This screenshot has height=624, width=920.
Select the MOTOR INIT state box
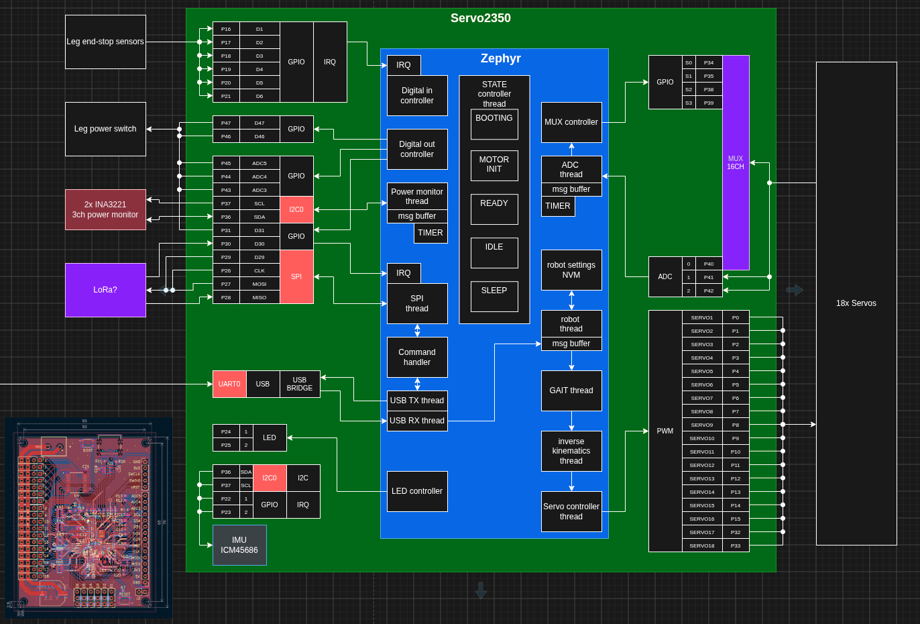pos(494,165)
